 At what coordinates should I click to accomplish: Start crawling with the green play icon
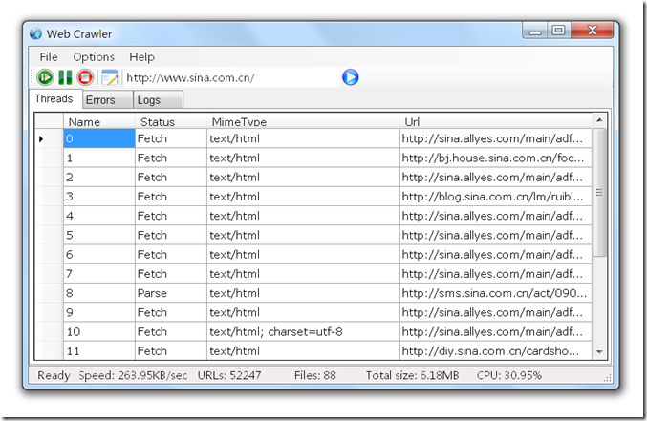coord(45,77)
